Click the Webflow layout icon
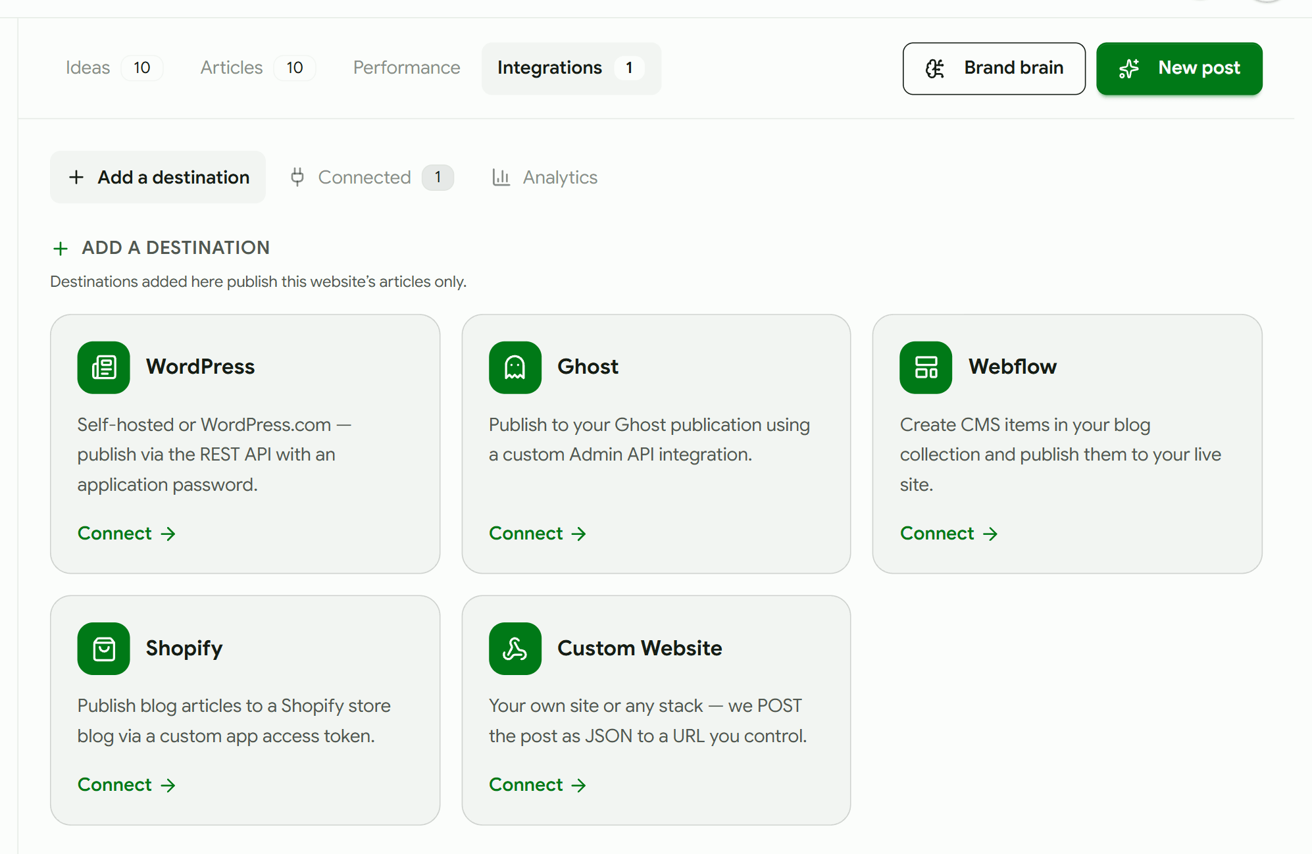Screen dimensions: 1312x854 pyautogui.click(x=926, y=367)
